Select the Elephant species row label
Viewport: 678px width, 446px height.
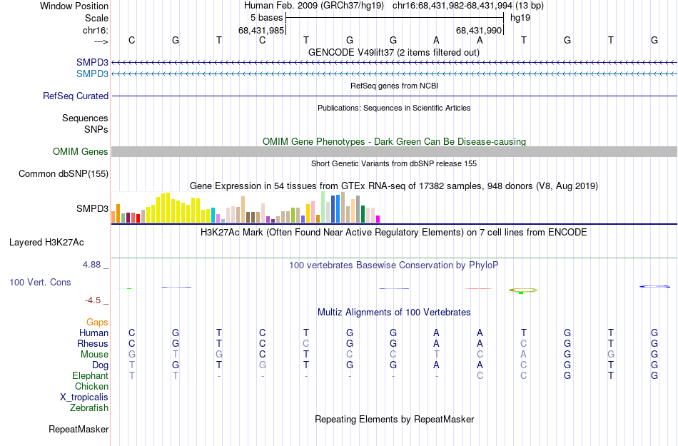(90, 375)
